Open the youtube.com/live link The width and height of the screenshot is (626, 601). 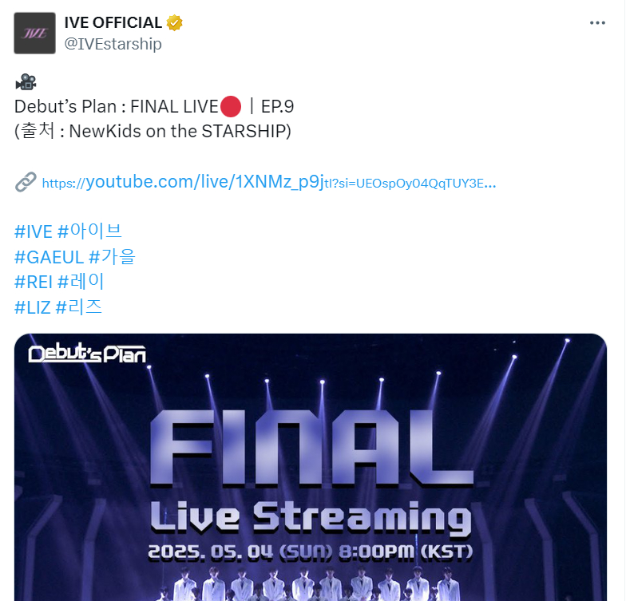[x=269, y=182]
